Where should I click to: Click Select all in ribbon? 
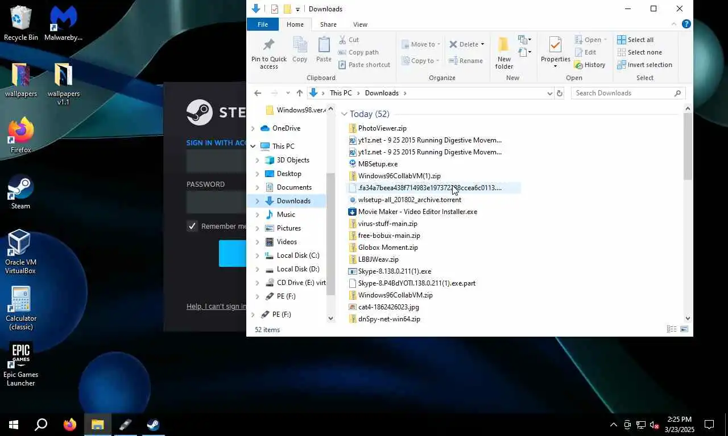pyautogui.click(x=635, y=40)
